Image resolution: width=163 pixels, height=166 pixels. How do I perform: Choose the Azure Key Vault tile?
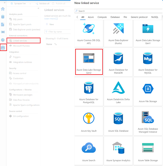(x=89, y=121)
